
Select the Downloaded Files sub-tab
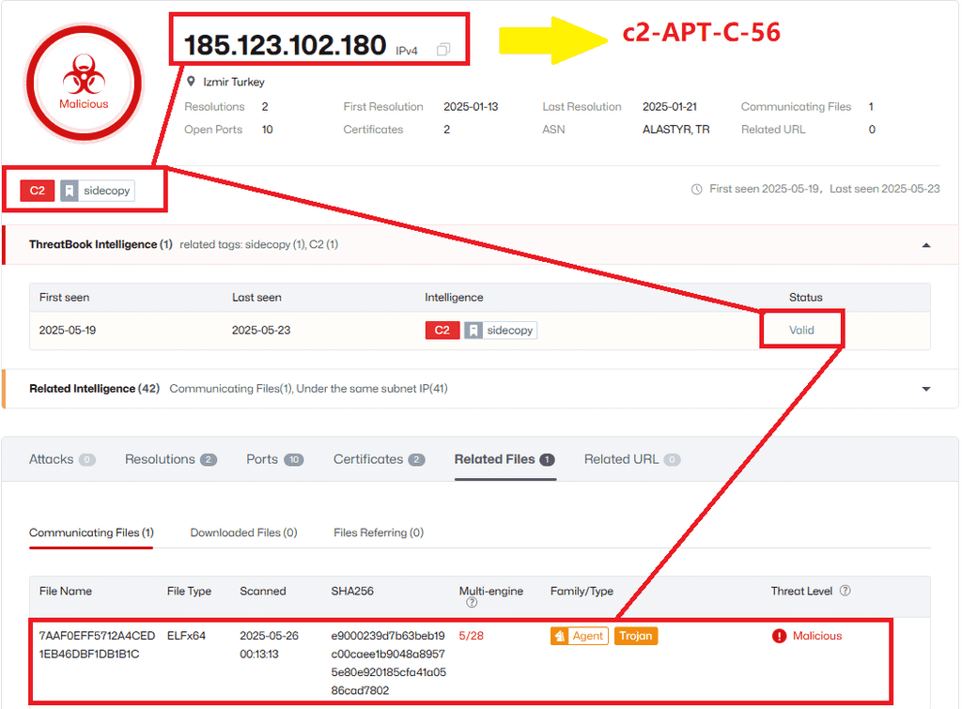[243, 532]
